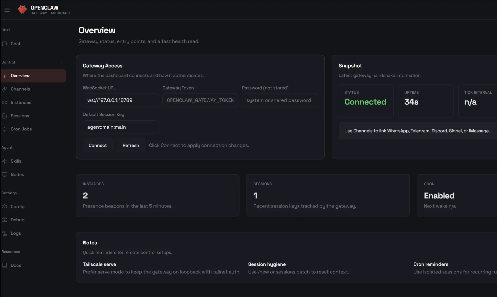
Task: Open Docs resource link
Action: click(x=33, y=265)
